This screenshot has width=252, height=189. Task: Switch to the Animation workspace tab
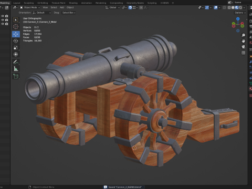click(x=87, y=3)
